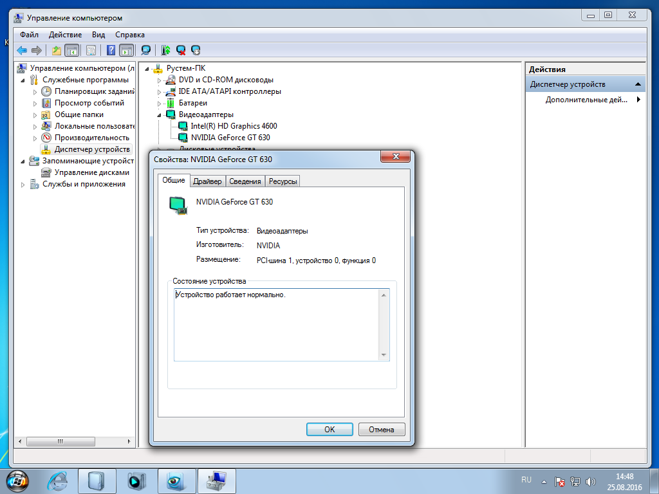Click the Intel(R) HD Graphics 4600 adapter icon

(183, 126)
